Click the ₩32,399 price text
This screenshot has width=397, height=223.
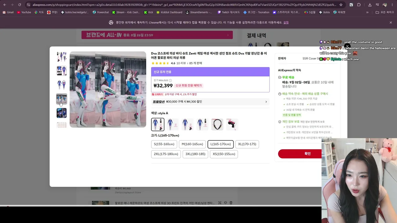tap(163, 86)
